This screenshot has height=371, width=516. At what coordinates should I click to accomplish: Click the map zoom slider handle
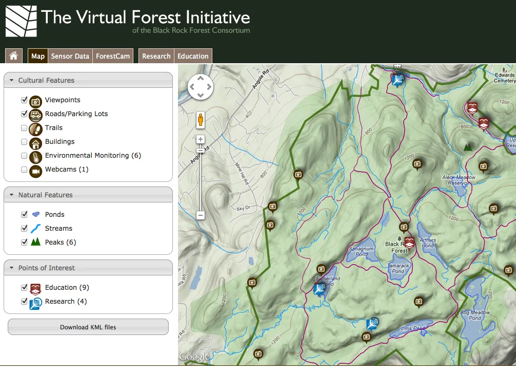(201, 151)
